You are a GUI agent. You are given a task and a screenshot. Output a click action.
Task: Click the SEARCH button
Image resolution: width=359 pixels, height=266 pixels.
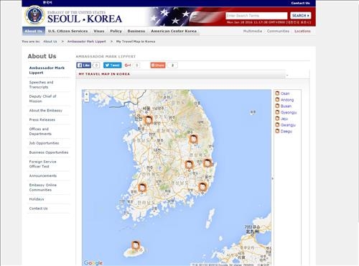pyautogui.click(x=301, y=16)
